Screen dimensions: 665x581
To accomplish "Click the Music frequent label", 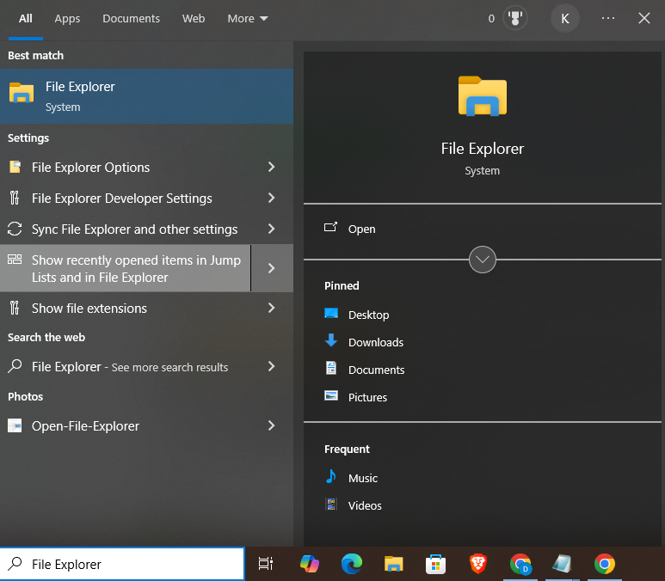I will click(363, 479).
